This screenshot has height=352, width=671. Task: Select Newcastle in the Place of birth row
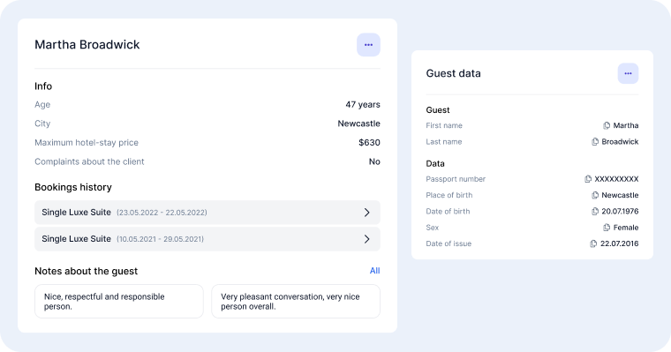coord(620,196)
